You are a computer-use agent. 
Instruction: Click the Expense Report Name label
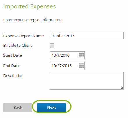point(24,36)
